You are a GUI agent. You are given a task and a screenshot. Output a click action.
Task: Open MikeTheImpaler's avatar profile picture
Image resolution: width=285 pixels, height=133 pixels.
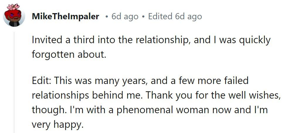[x=14, y=15]
